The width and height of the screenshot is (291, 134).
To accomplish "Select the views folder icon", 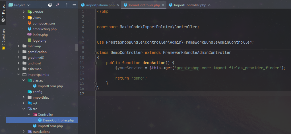I will pyautogui.click(x=30, y=18).
